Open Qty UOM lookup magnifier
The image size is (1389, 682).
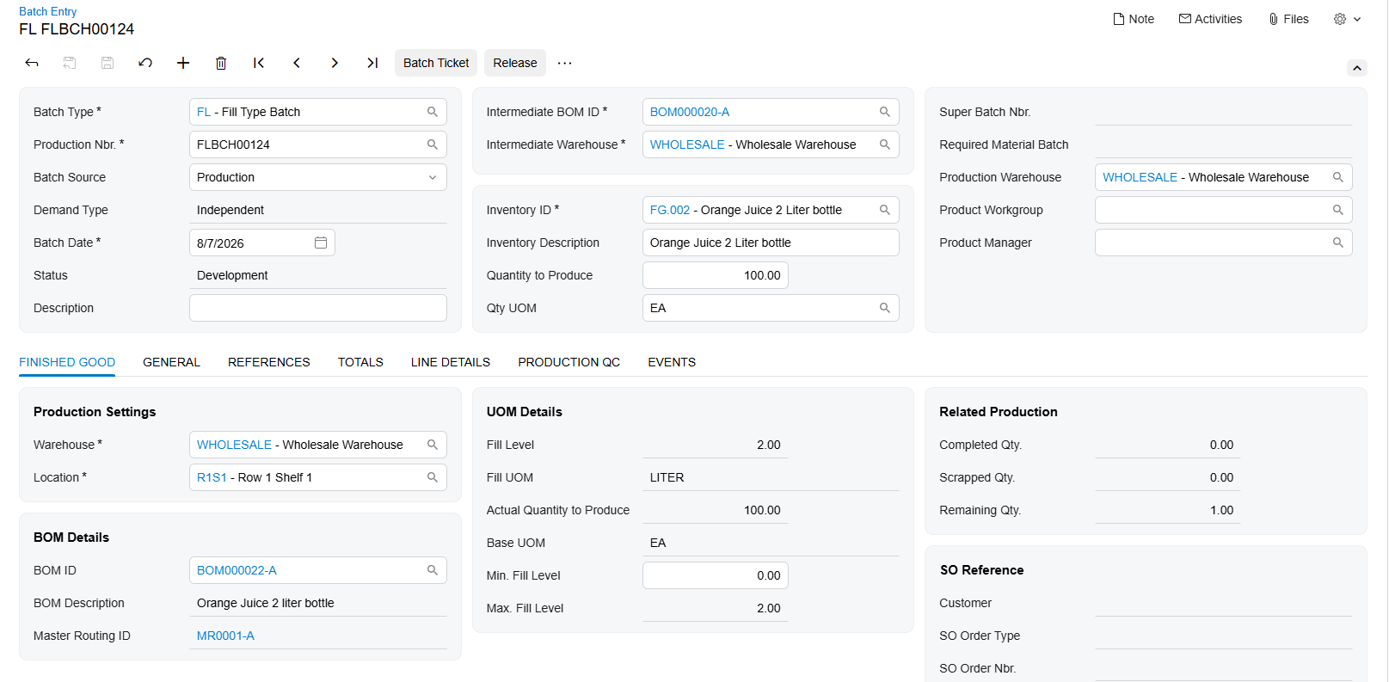(x=885, y=308)
